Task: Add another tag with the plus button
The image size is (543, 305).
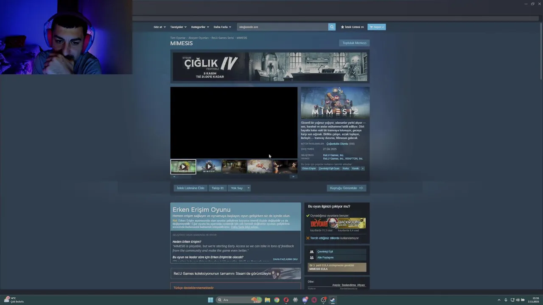Action: 363,169
